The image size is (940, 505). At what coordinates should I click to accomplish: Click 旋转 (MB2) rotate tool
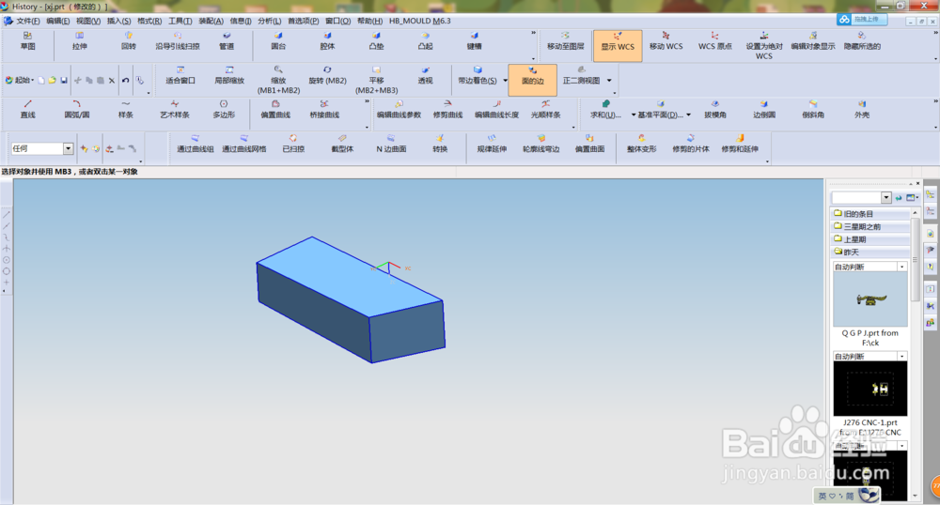point(327,75)
